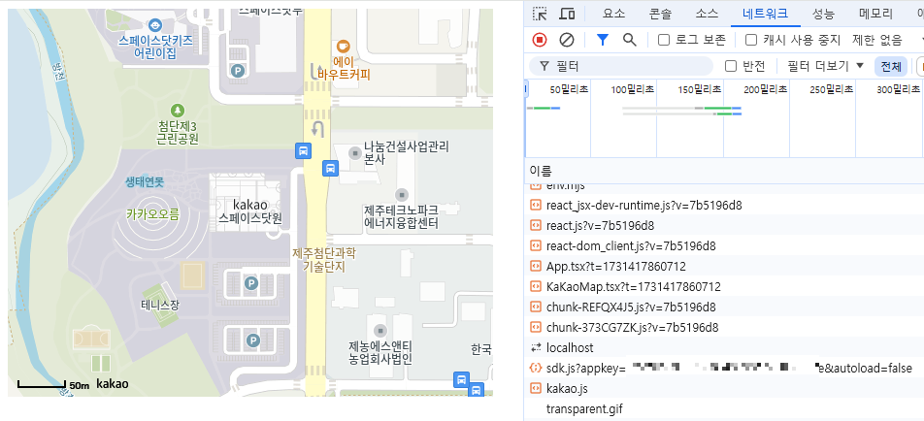This screenshot has width=924, height=421.
Task: Switch to the 성능 tab
Action: (823, 14)
